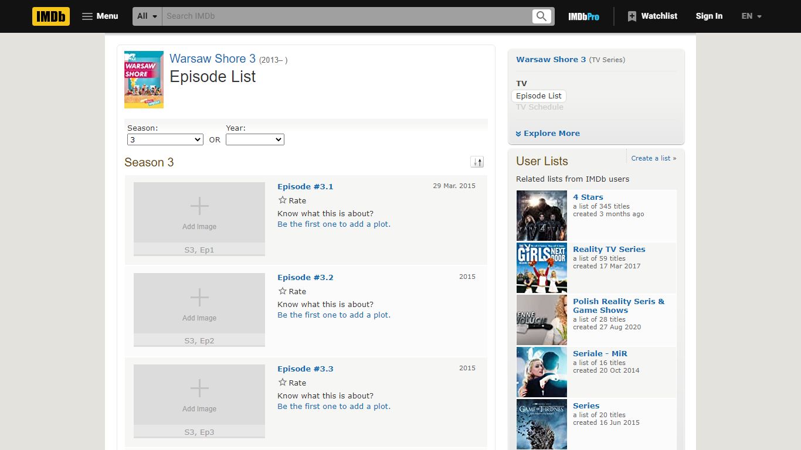Viewport: 801px width, 450px height.
Task: Open Reality TV Series list thumbnail
Action: (x=542, y=268)
